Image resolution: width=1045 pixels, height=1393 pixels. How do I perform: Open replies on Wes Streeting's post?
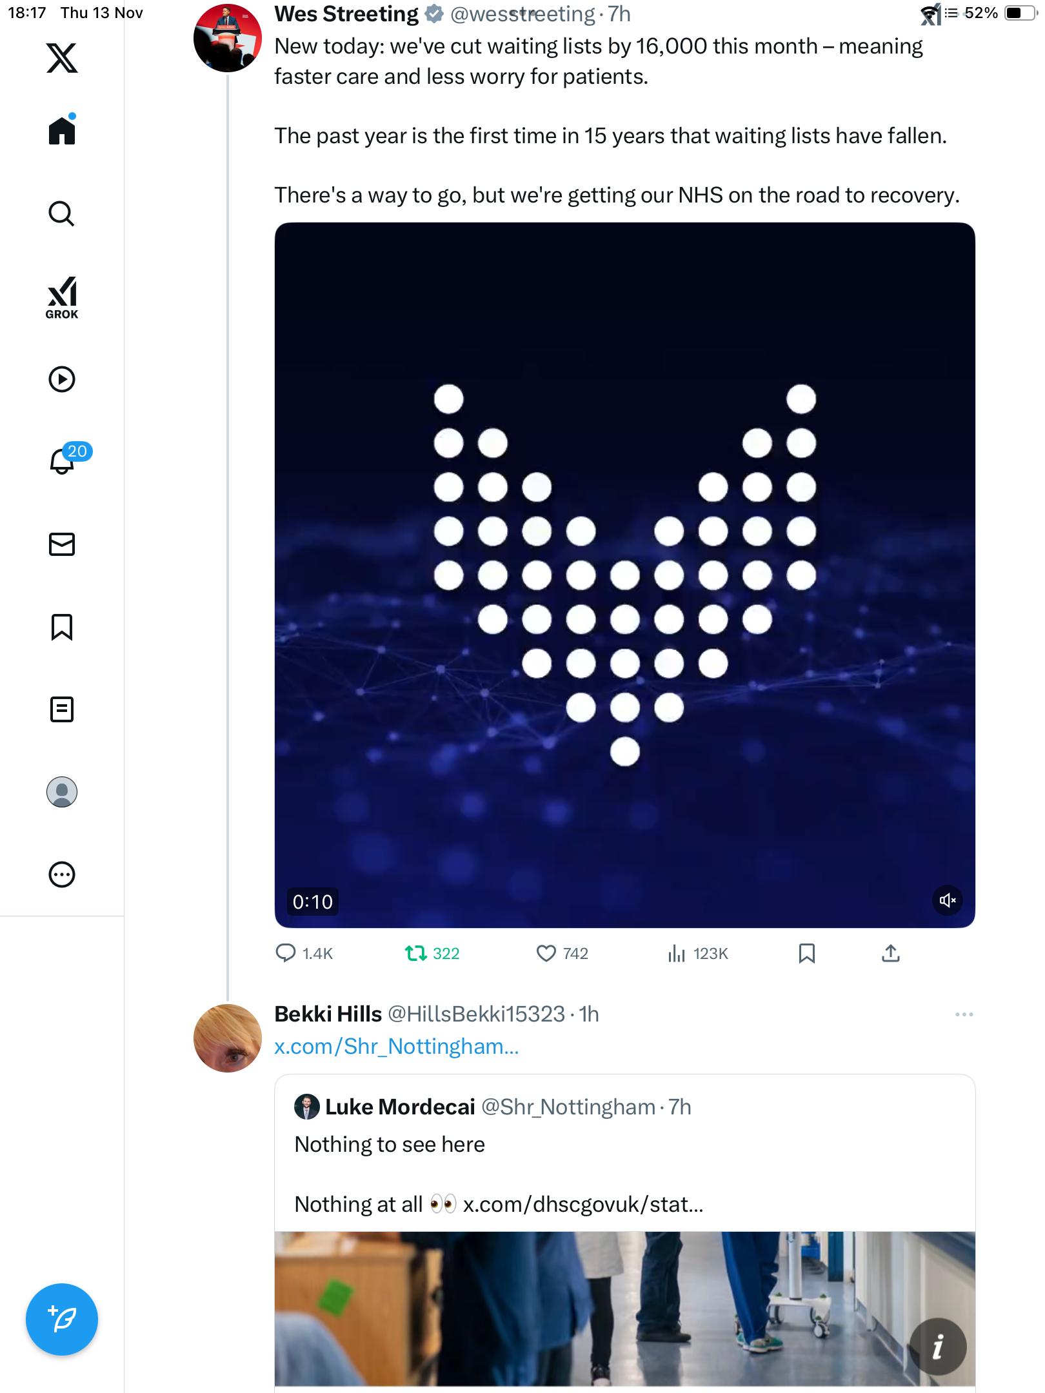[x=286, y=953]
